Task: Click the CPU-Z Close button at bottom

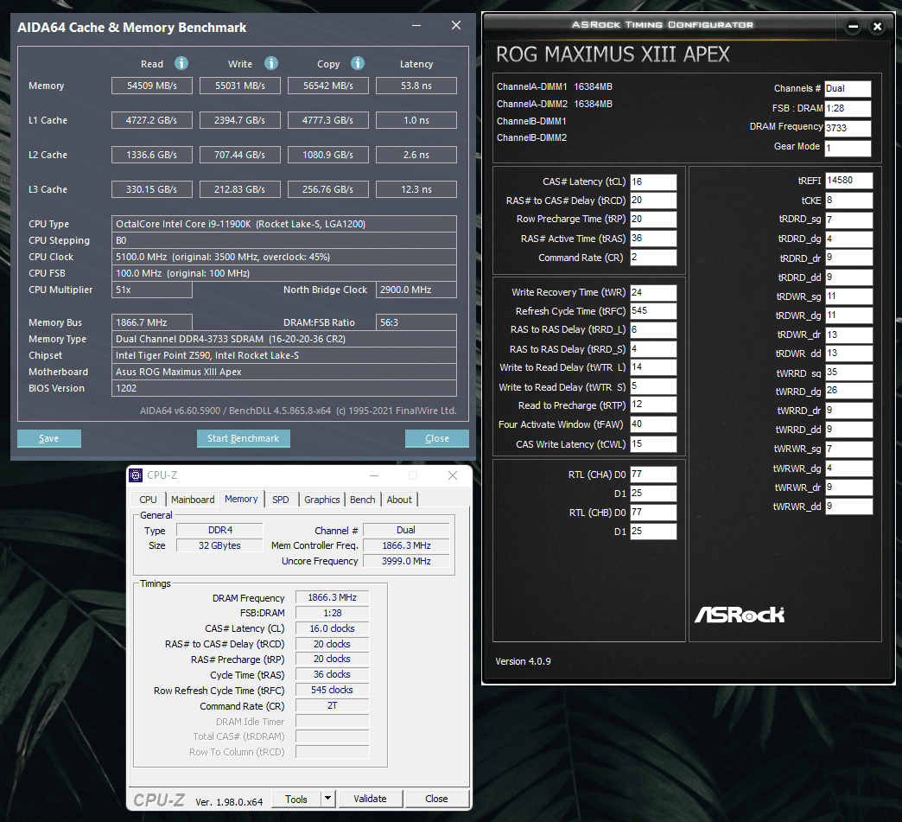Action: [436, 799]
